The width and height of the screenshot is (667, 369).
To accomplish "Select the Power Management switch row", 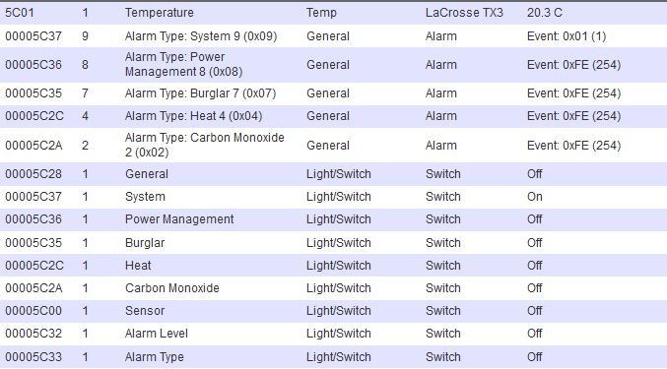I will click(333, 219).
